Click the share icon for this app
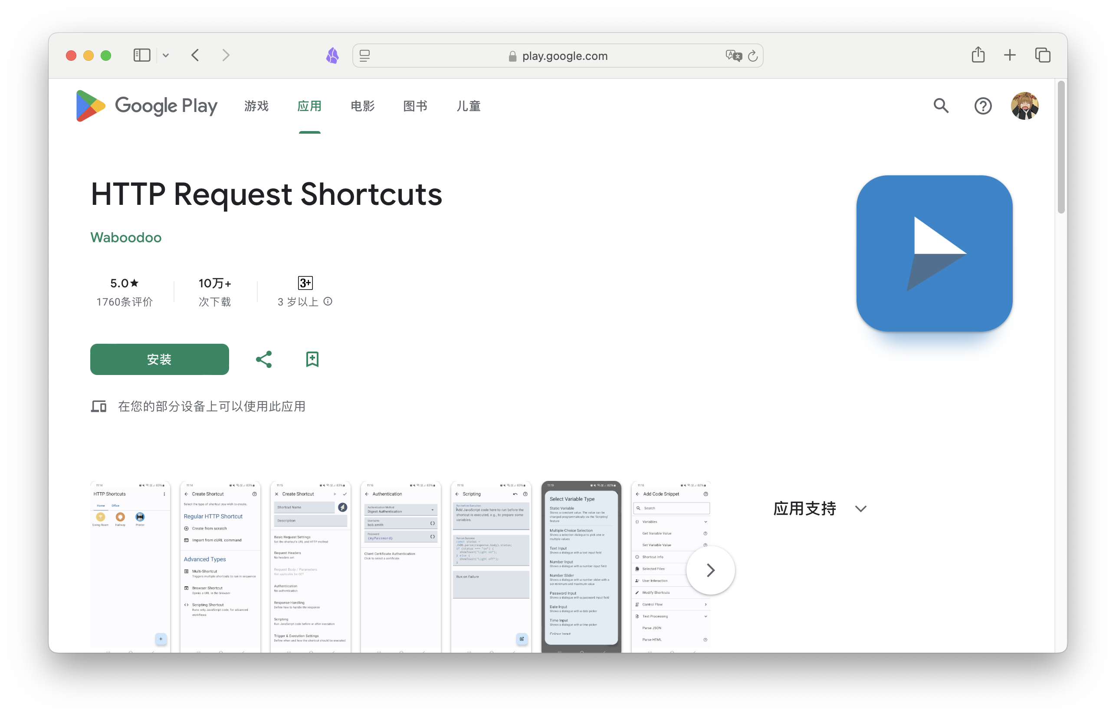 tap(264, 359)
